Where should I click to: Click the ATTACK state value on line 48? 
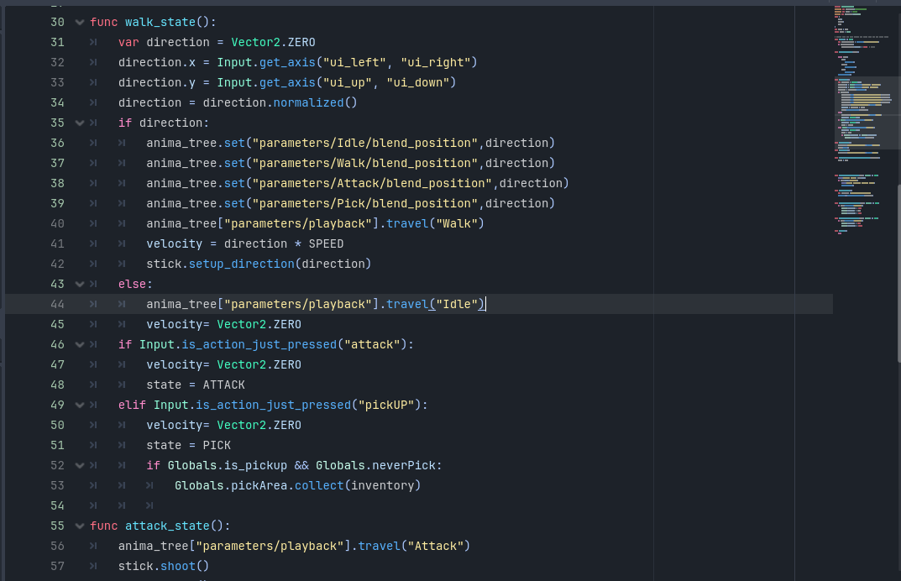223,385
